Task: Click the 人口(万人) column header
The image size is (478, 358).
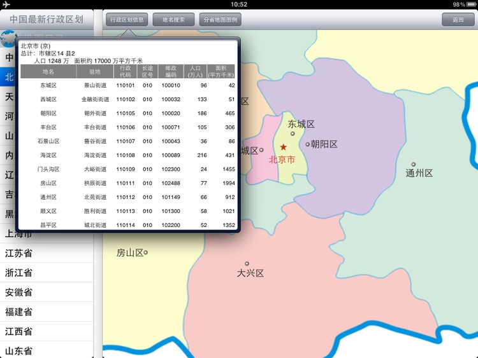Action: 196,71
